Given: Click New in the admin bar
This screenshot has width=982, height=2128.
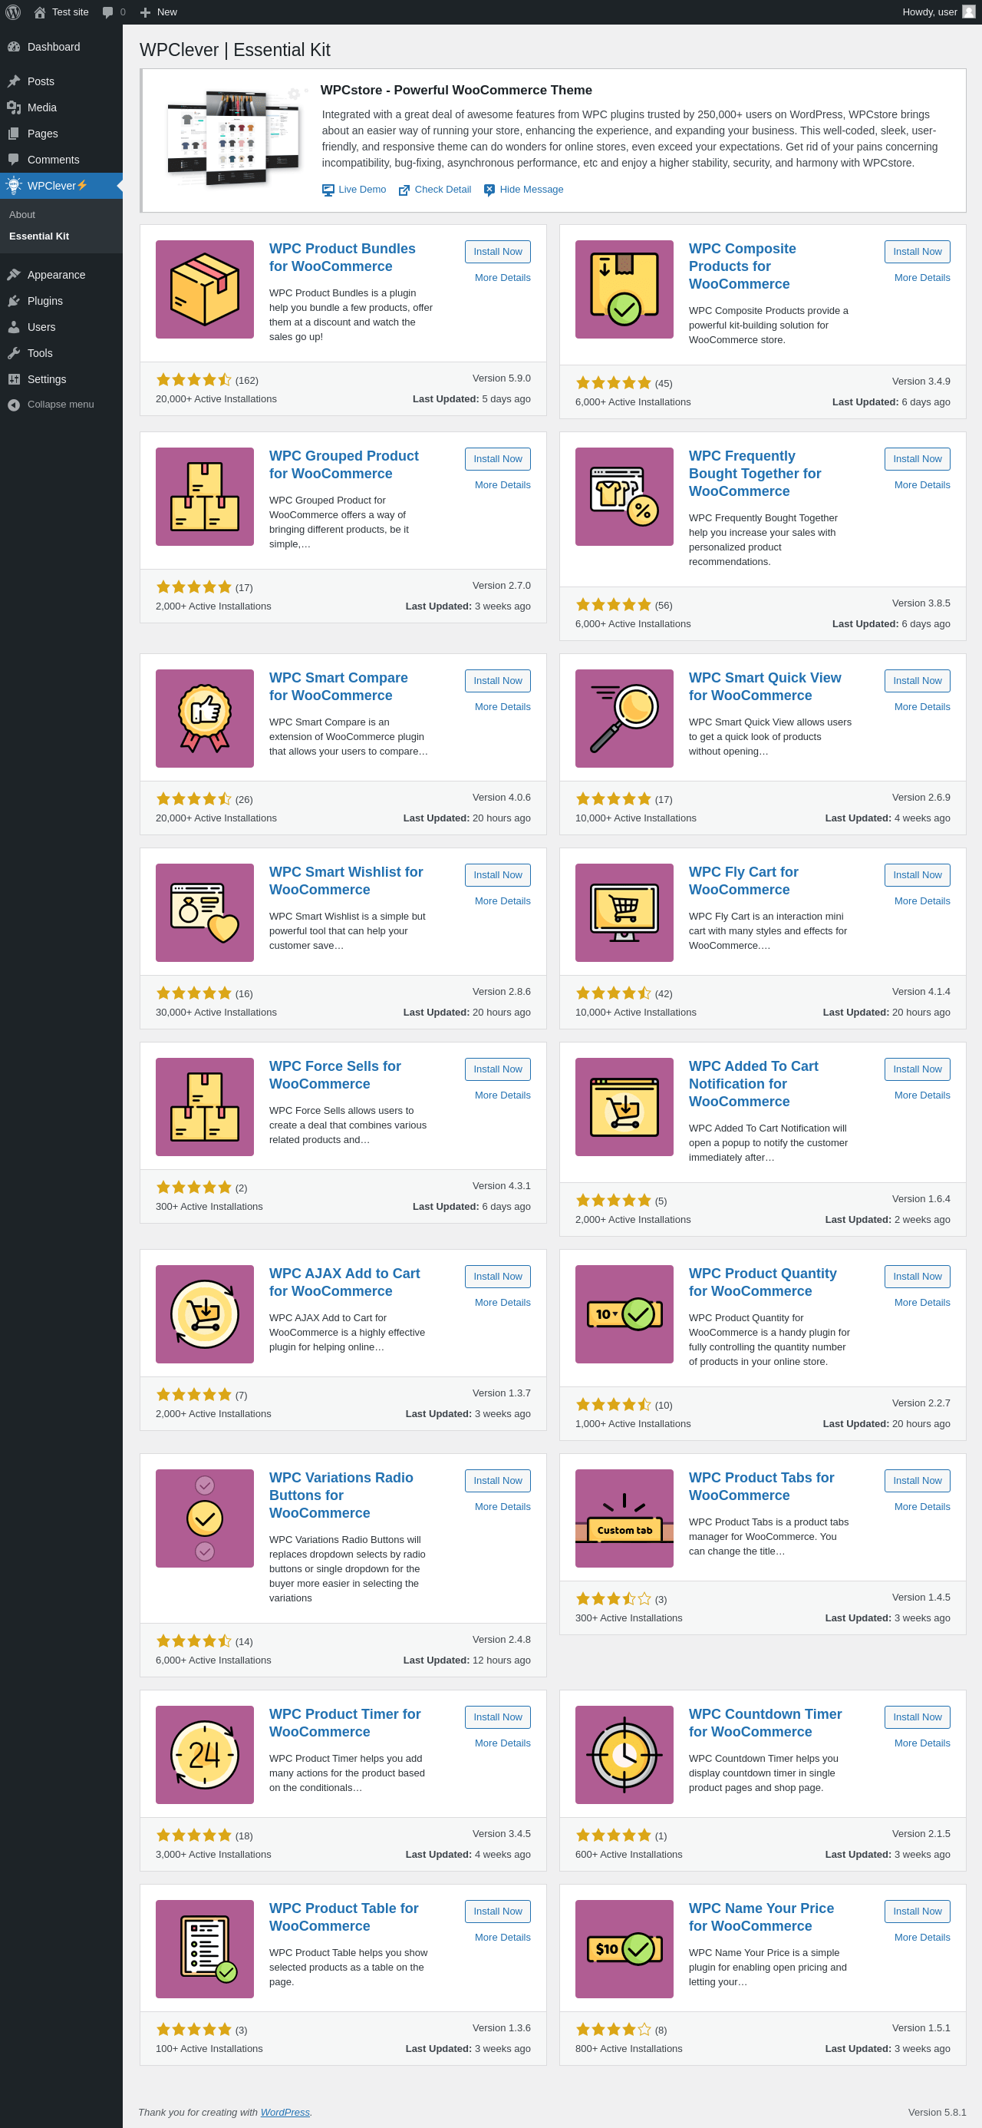Looking at the screenshot, I should [158, 12].
